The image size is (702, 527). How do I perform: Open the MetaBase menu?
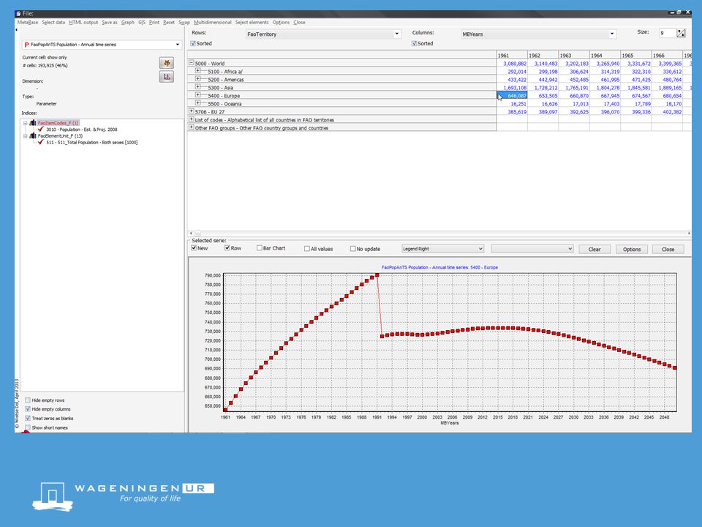pyautogui.click(x=28, y=23)
